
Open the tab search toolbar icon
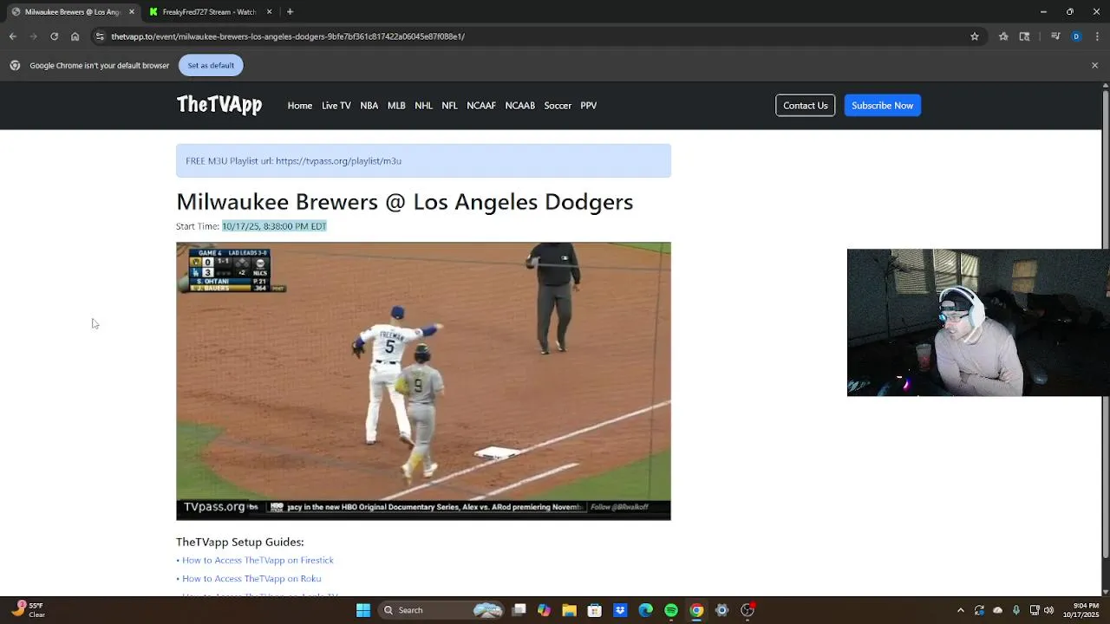coord(1024,36)
